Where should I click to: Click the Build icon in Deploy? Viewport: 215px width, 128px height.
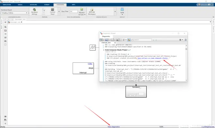tap(122, 9)
